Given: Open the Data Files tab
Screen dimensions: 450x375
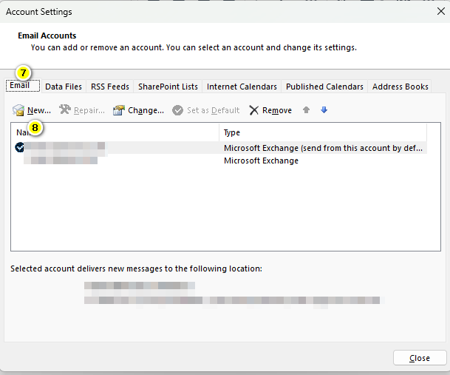Looking at the screenshot, I should coord(64,87).
